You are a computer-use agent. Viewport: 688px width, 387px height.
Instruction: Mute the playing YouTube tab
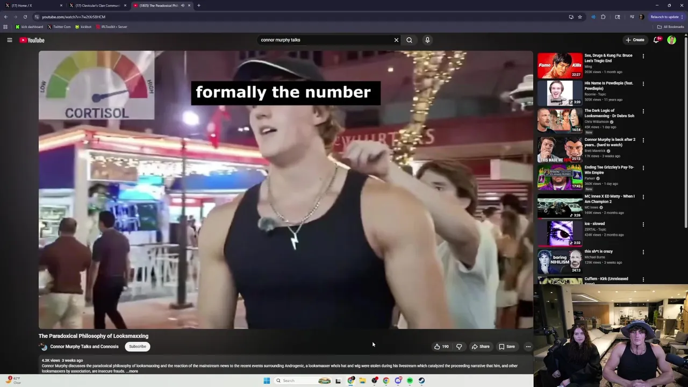[x=182, y=5]
